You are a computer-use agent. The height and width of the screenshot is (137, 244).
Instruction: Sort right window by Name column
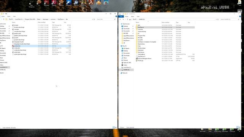pos(137,22)
